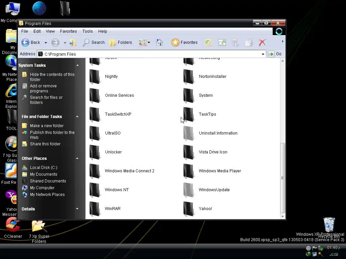Open the NortonInstaller folder
Image resolution: width=346 pixels, height=259 pixels.
(x=205, y=77)
